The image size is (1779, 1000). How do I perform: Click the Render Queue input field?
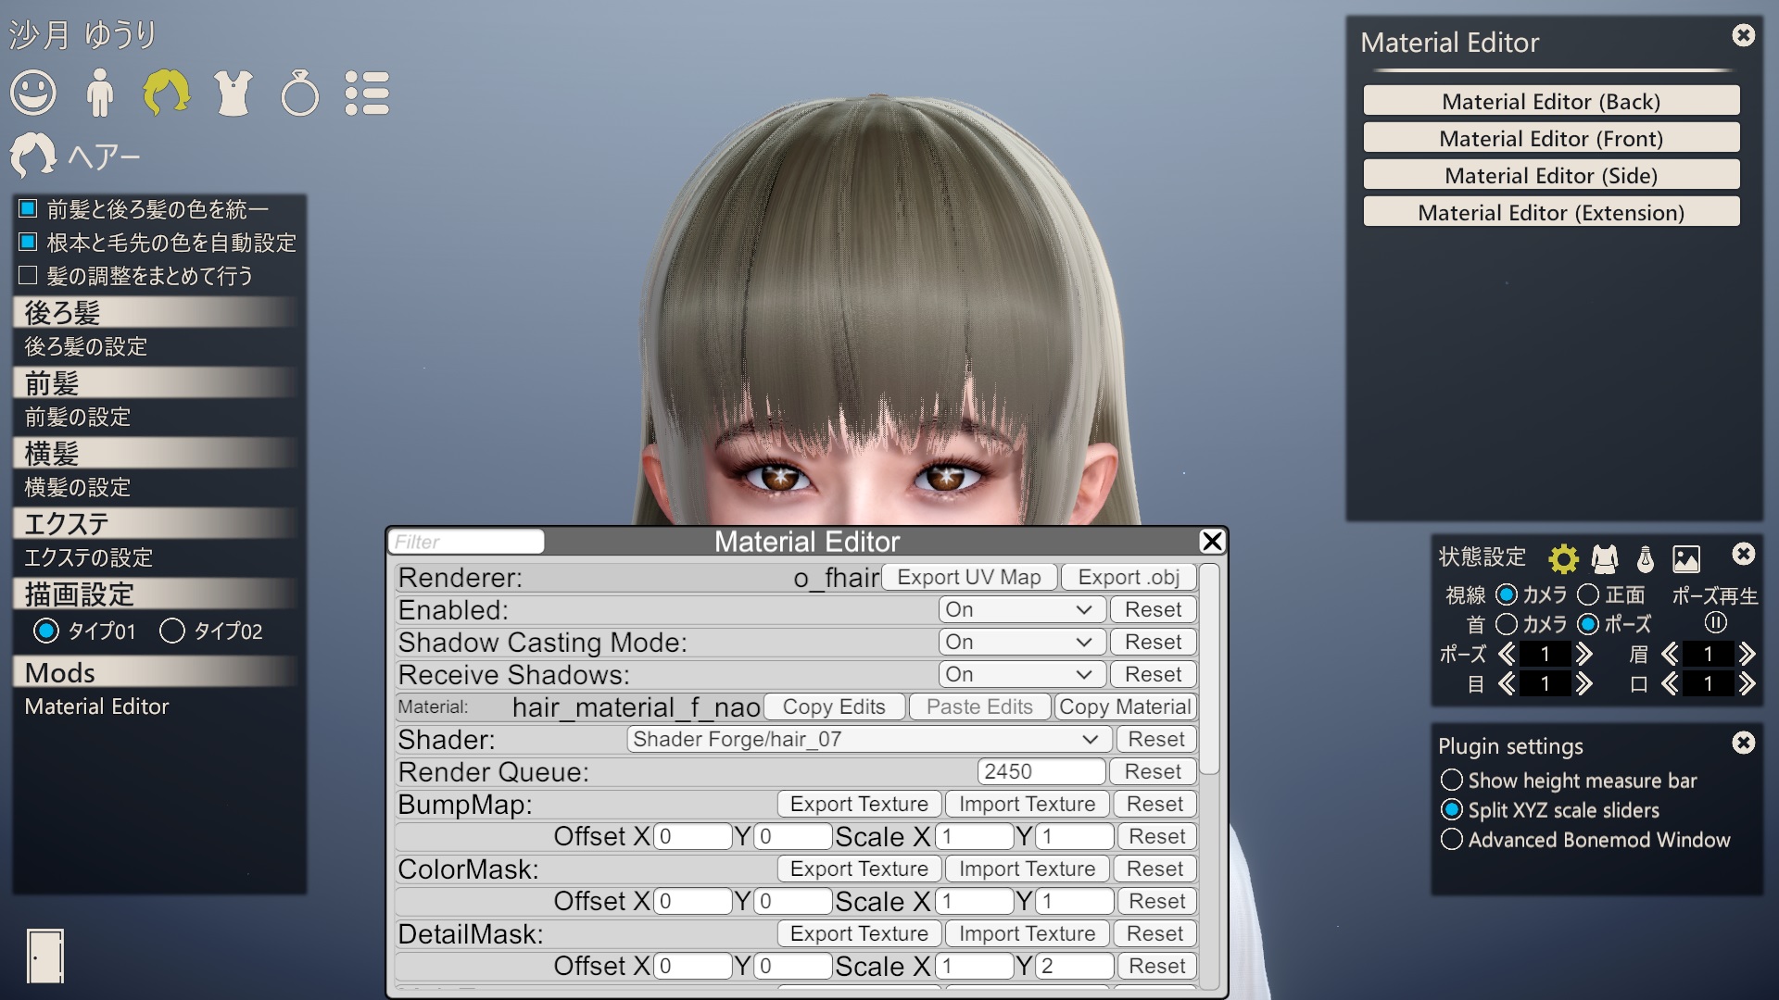[x=1041, y=771]
